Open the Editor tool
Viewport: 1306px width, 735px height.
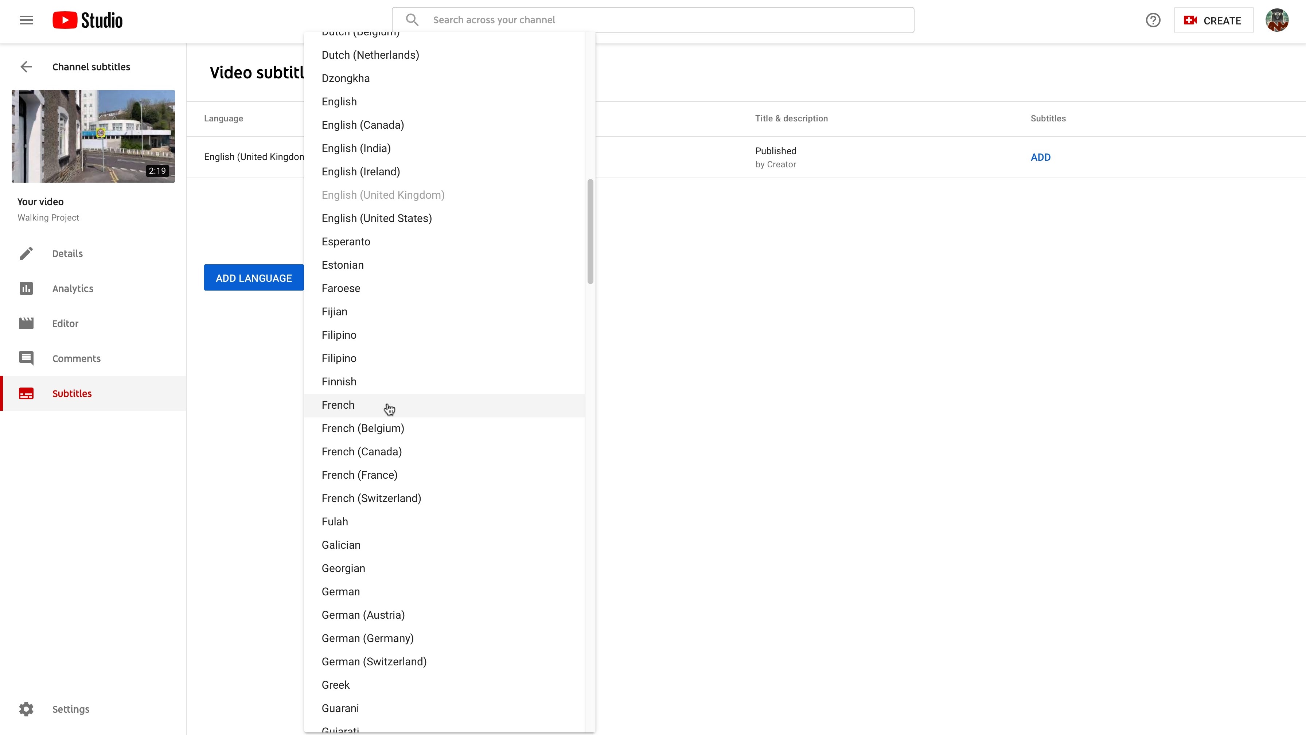coord(65,323)
